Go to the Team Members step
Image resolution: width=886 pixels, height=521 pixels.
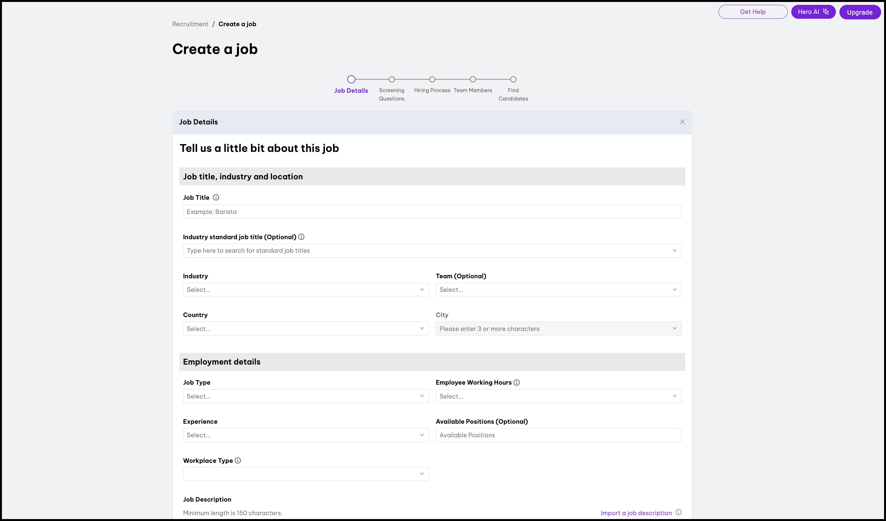pos(472,80)
